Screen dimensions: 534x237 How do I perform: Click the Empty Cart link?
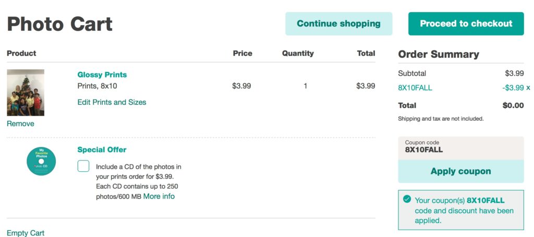click(26, 233)
